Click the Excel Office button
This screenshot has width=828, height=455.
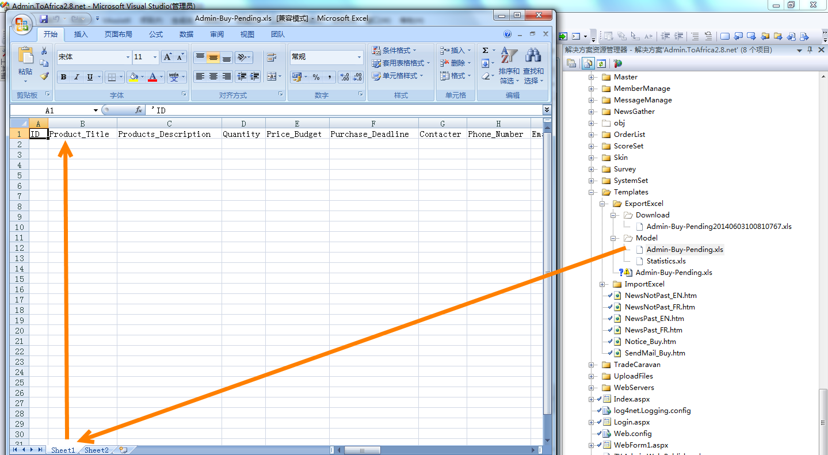tap(22, 24)
